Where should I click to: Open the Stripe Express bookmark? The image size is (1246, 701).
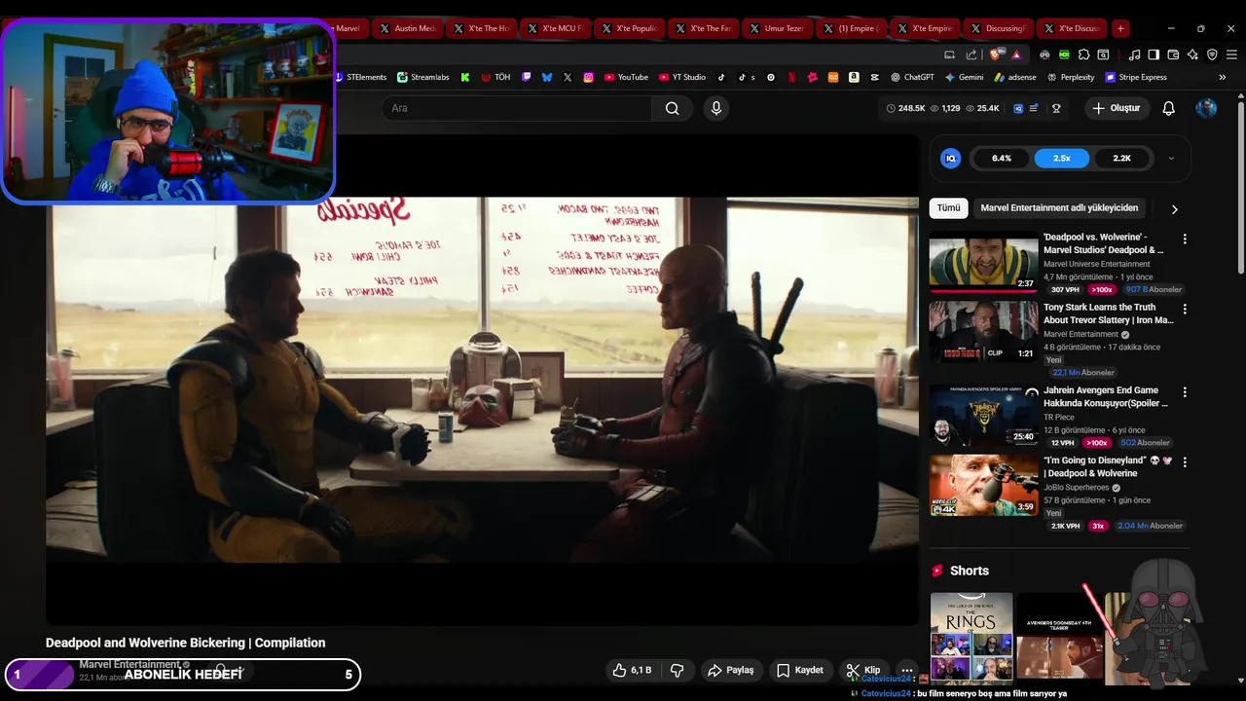[1135, 77]
